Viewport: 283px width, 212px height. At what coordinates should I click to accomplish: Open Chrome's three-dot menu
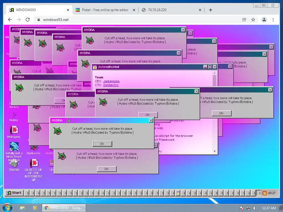point(273,20)
